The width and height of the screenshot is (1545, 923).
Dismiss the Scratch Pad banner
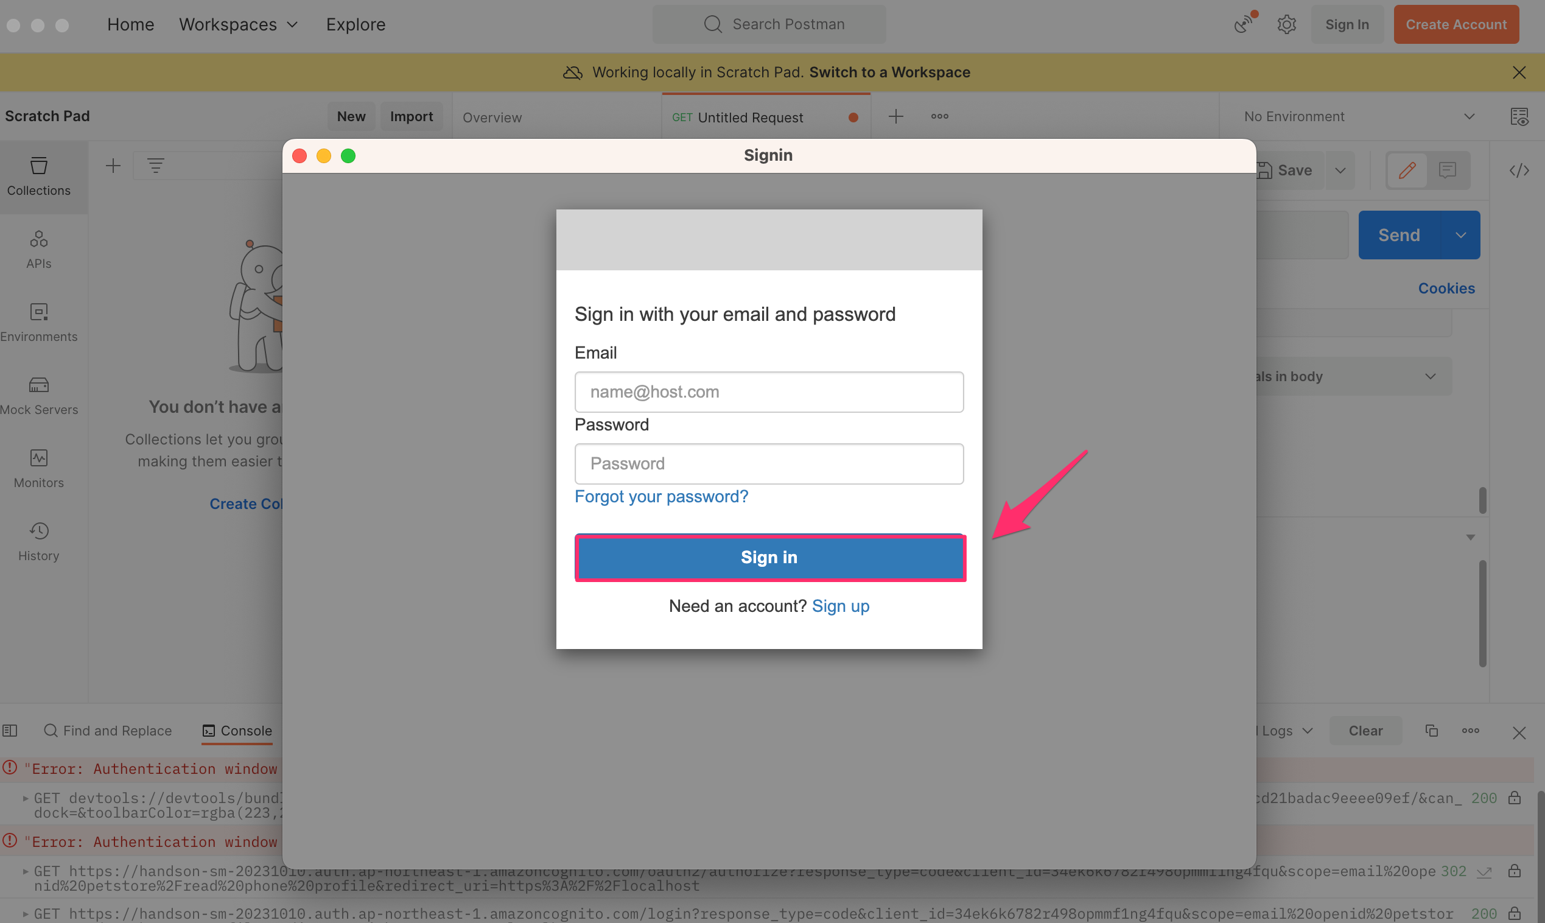(1519, 72)
